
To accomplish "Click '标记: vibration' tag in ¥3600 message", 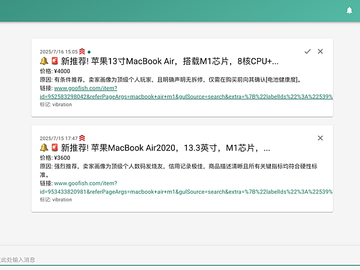I will (x=56, y=199).
